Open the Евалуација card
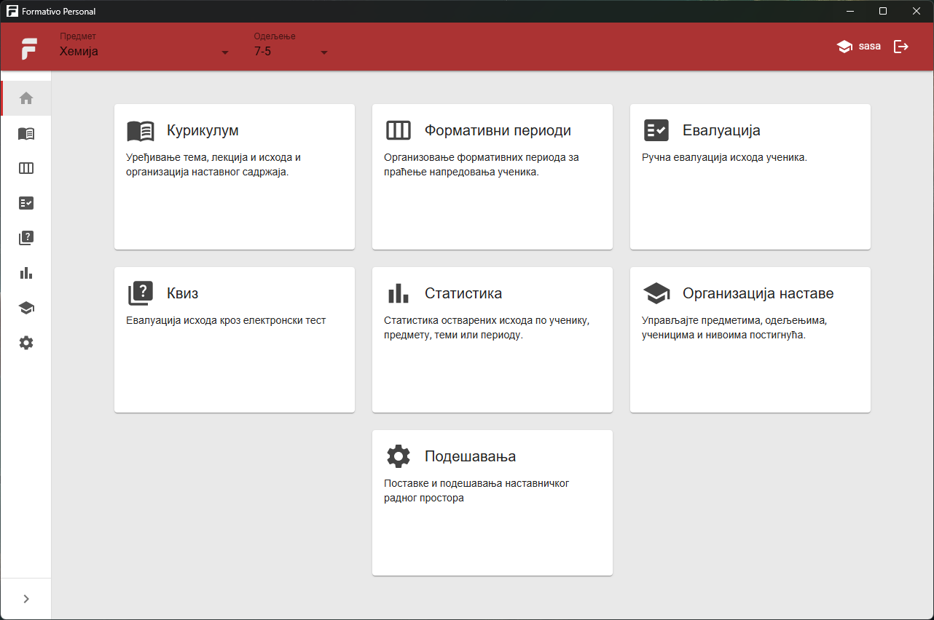The height and width of the screenshot is (620, 934). coord(750,177)
